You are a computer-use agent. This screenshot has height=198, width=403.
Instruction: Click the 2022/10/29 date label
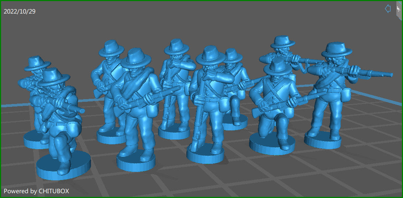tap(20, 11)
